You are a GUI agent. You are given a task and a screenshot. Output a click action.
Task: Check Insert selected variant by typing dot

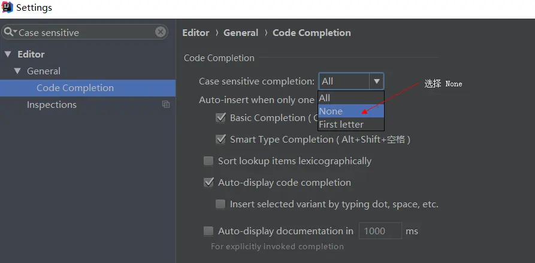pyautogui.click(x=220, y=204)
